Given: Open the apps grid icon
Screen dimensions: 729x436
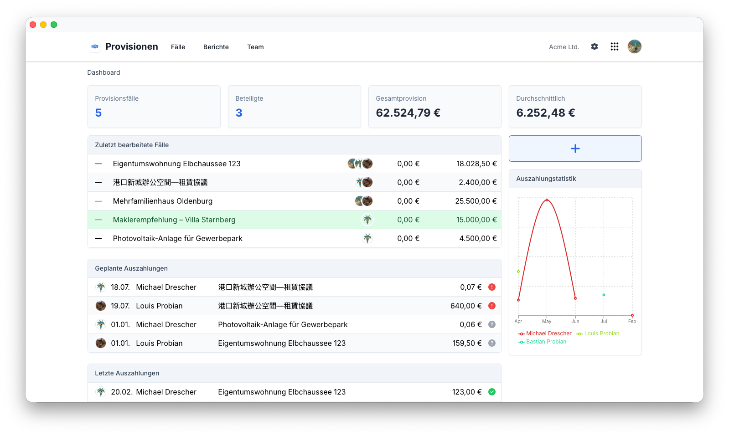Looking at the screenshot, I should pyautogui.click(x=614, y=46).
